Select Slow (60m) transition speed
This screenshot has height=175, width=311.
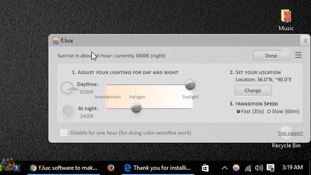pyautogui.click(x=283, y=111)
